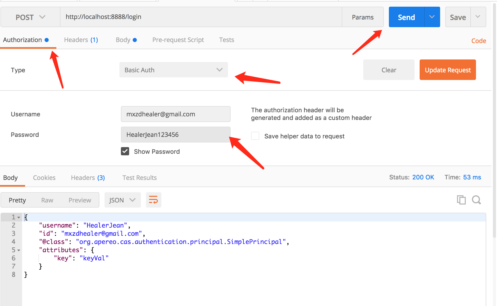Expand the Basic Auth type dropdown
497x306 pixels.
coord(173,70)
